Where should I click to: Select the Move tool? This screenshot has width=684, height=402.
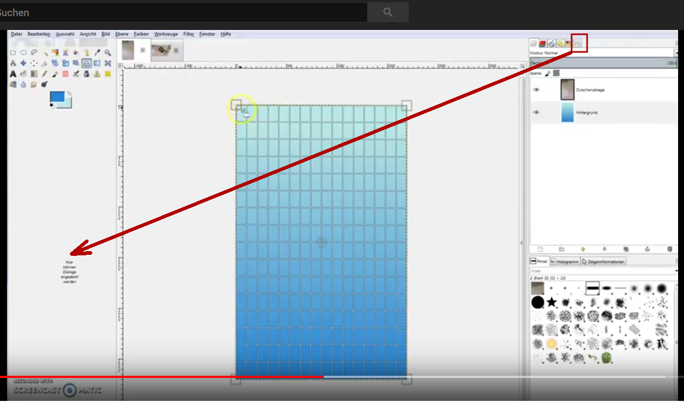coord(24,63)
